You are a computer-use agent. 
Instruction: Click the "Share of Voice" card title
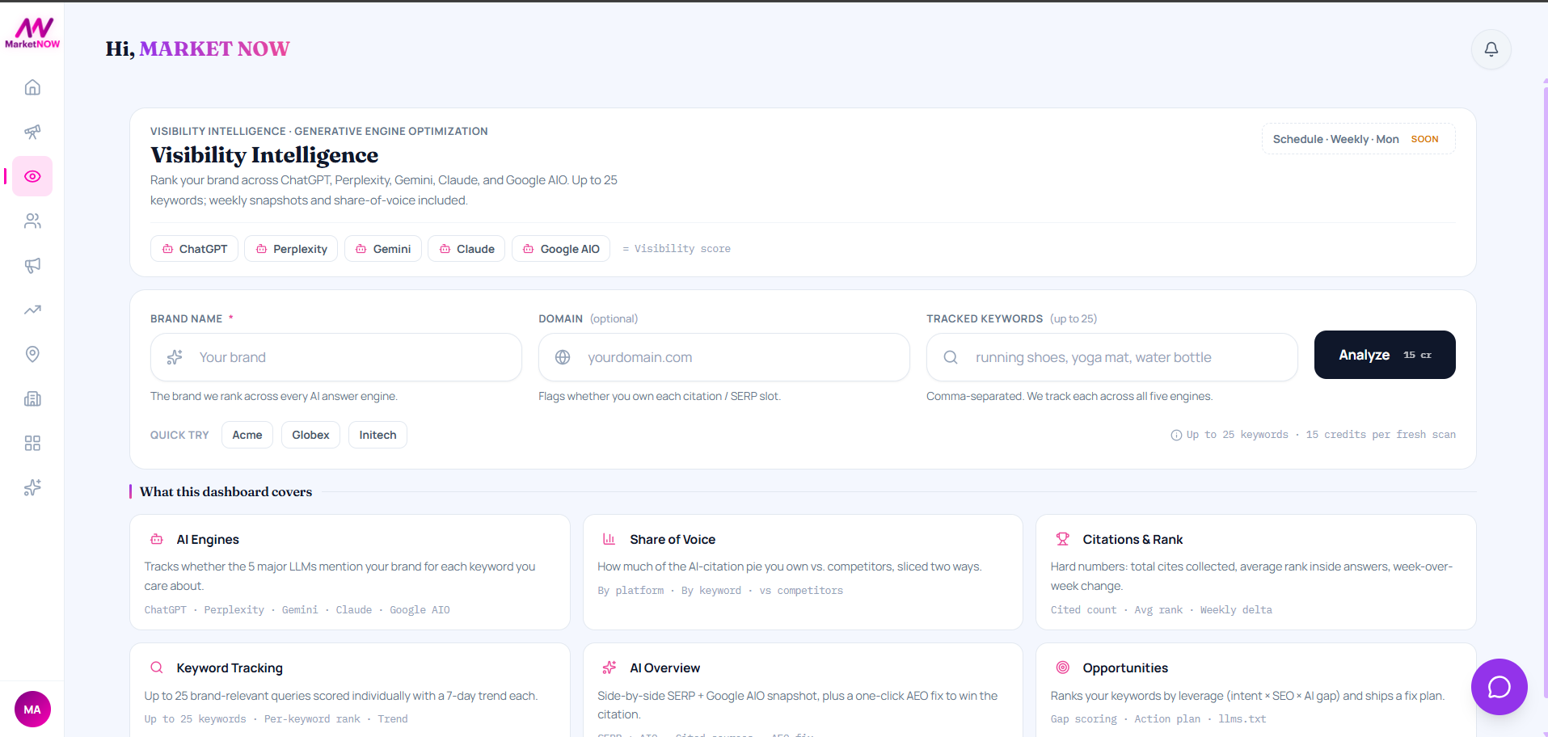tap(673, 540)
